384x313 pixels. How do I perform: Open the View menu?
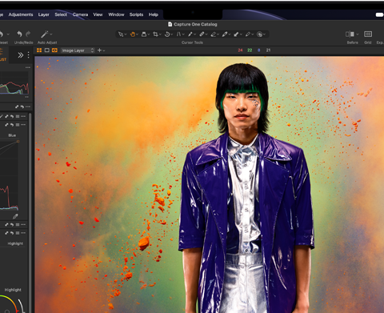(x=98, y=14)
